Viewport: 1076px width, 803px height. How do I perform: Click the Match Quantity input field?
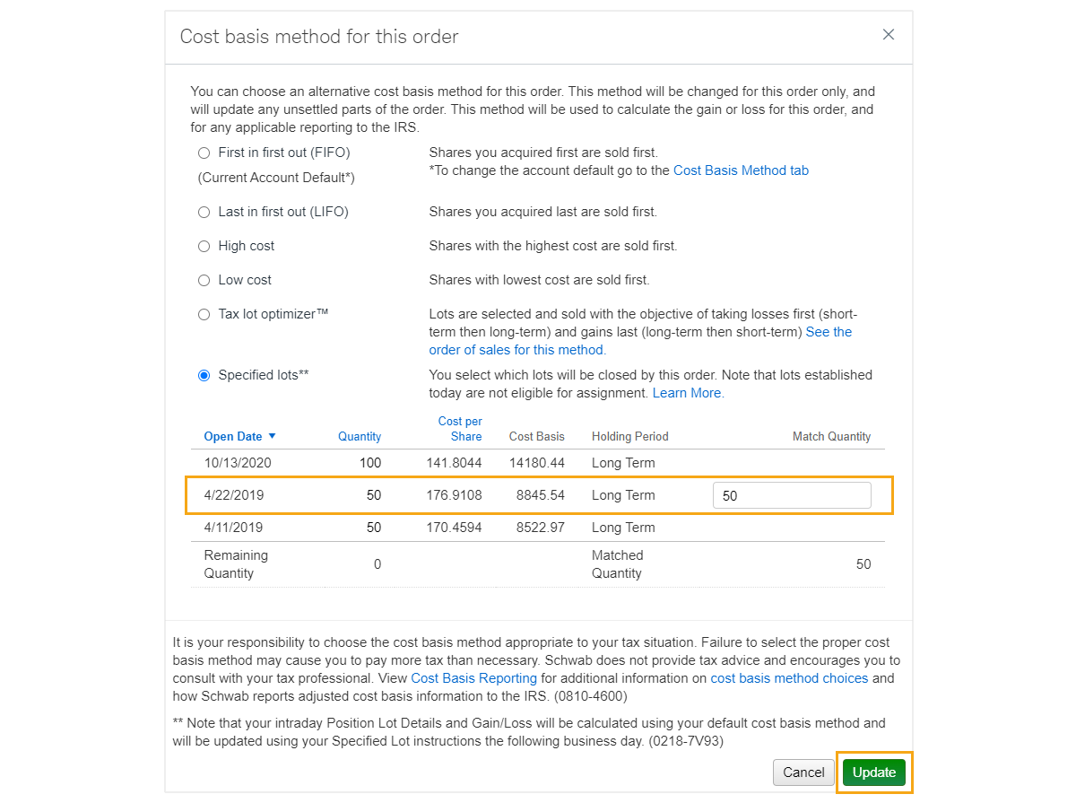click(x=792, y=495)
